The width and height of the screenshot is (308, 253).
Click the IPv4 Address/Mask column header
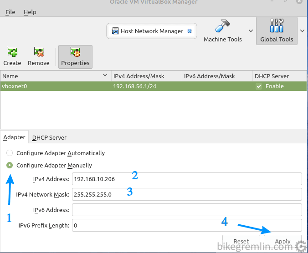coord(147,76)
